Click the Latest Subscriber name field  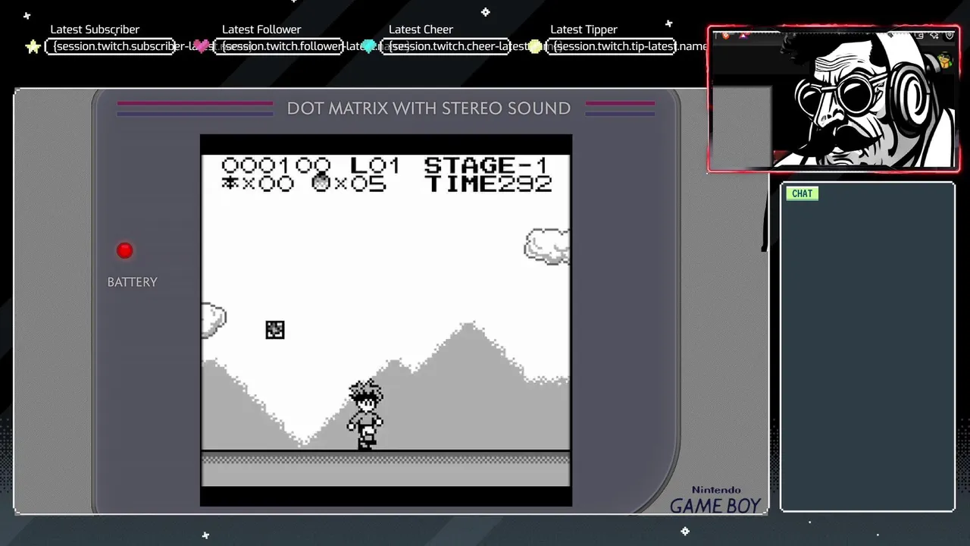coord(111,46)
